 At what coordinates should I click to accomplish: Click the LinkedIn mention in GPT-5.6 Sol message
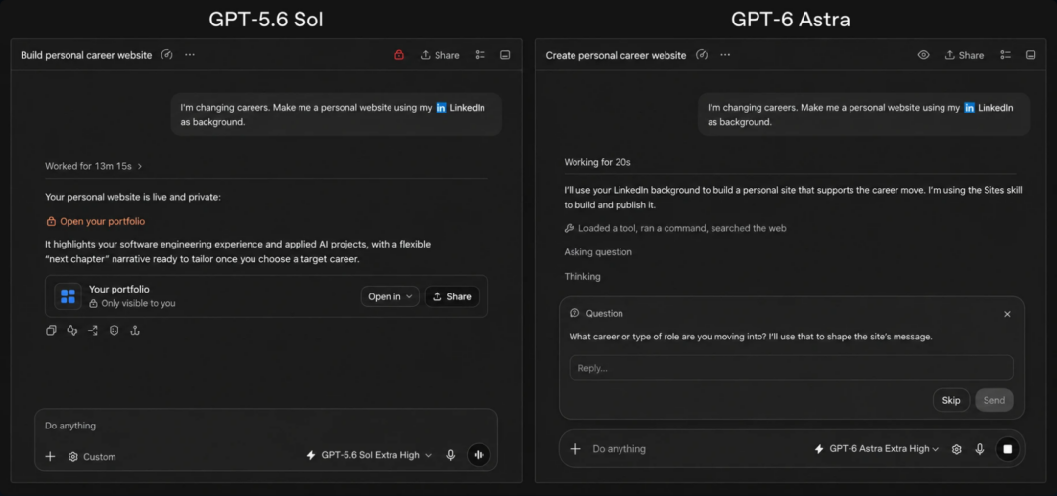click(x=460, y=108)
